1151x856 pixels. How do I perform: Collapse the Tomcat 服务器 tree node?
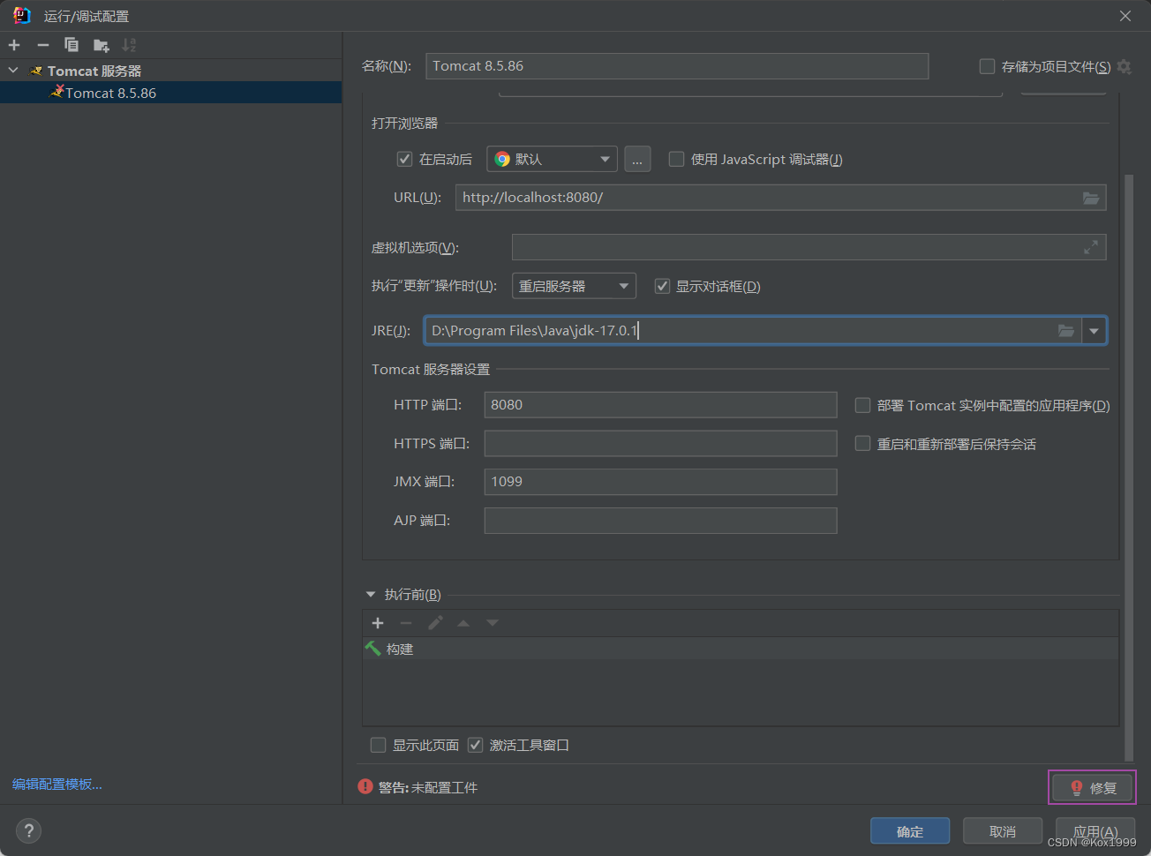point(13,71)
